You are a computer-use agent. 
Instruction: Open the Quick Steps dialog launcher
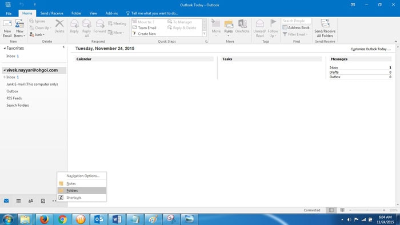pyautogui.click(x=206, y=42)
